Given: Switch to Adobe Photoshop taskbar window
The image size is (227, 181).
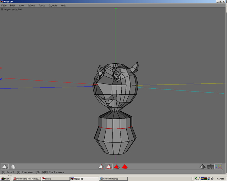Looking at the screenshot, I should [x=113, y=179].
